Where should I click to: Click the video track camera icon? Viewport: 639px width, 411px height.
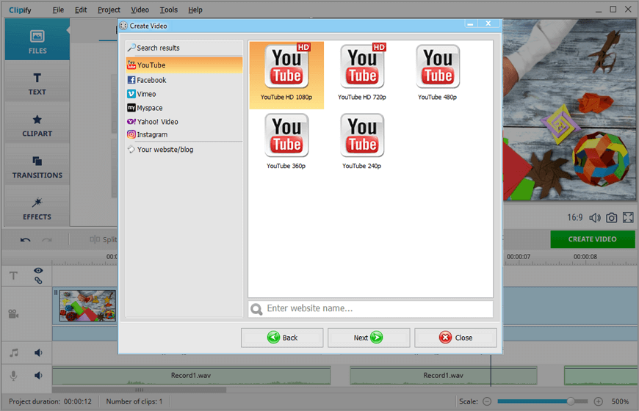tap(13, 313)
